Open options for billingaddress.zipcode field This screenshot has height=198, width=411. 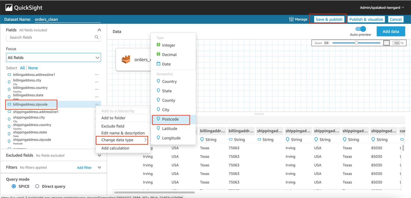click(97, 104)
